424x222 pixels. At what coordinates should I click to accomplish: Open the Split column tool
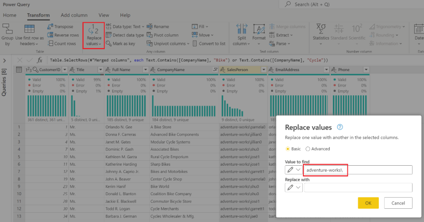tap(241, 35)
